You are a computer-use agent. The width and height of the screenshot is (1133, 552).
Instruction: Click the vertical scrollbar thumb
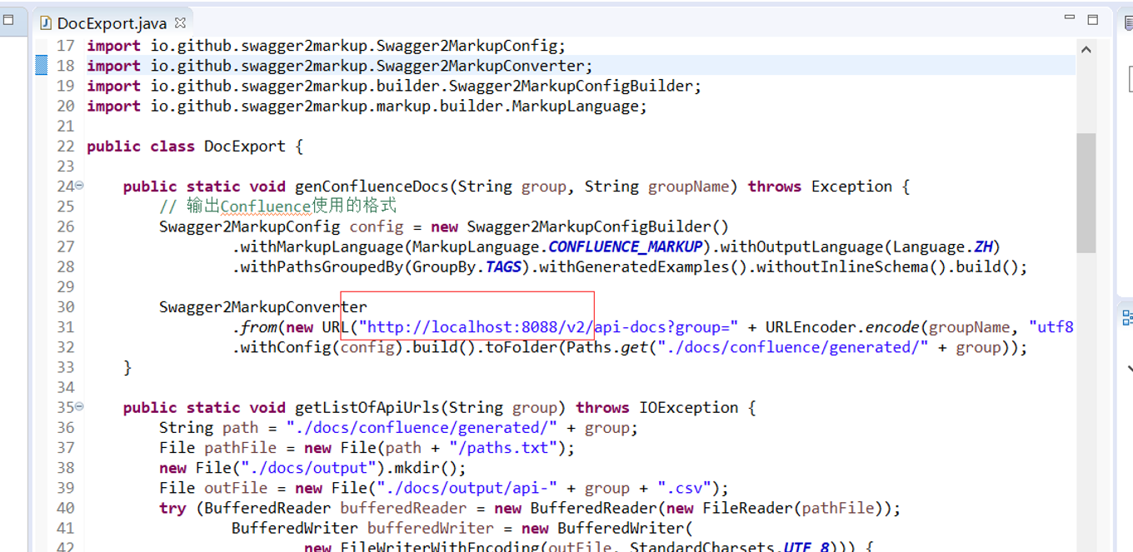1086,191
